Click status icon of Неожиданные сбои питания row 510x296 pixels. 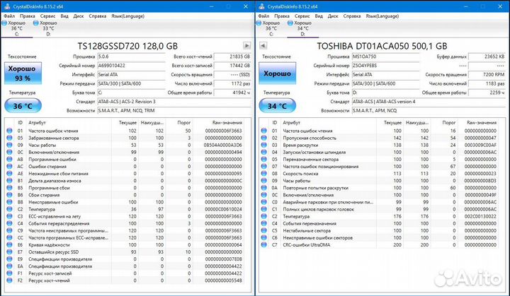(x=9, y=174)
